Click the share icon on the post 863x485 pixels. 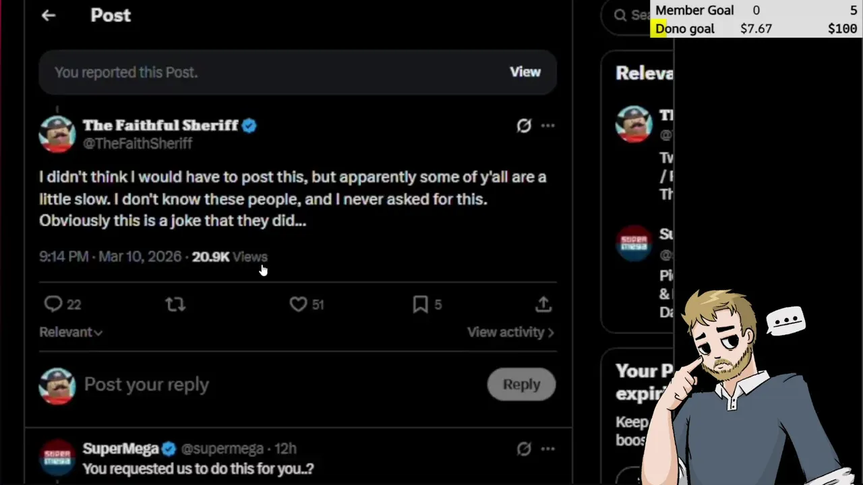[x=543, y=304]
